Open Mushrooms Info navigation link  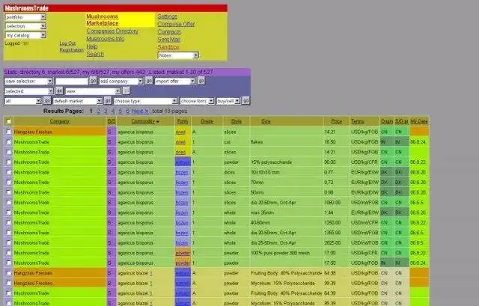coord(106,39)
